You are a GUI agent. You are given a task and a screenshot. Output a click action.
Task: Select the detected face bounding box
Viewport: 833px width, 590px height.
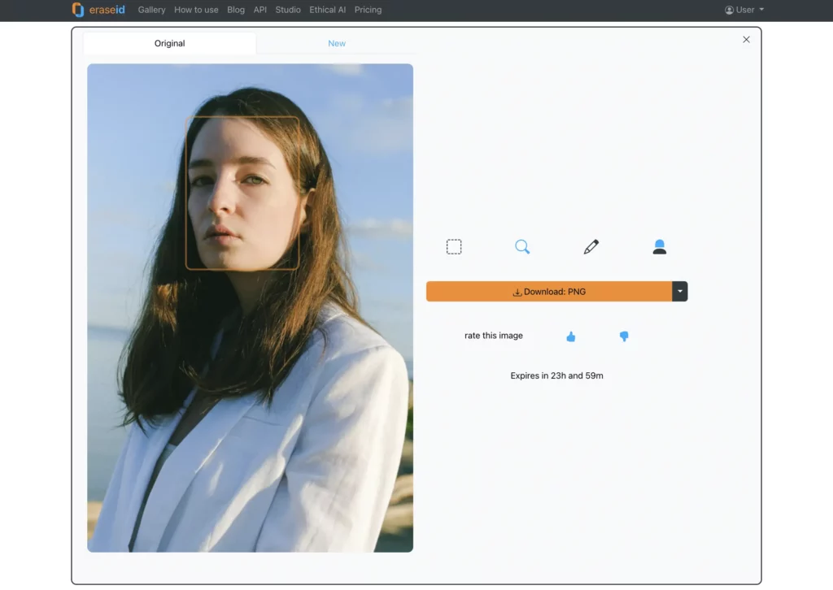click(242, 193)
